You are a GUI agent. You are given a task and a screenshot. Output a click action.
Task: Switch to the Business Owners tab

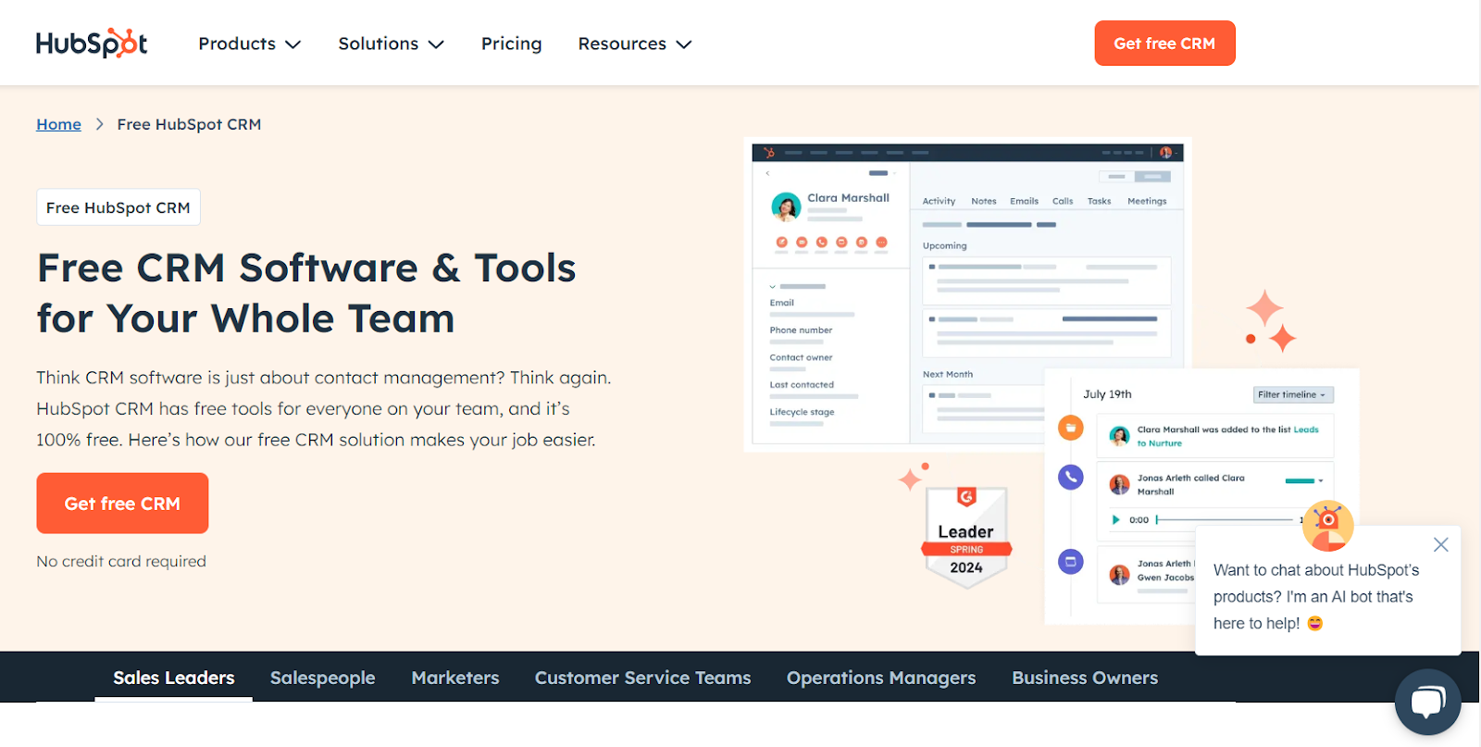(x=1085, y=678)
